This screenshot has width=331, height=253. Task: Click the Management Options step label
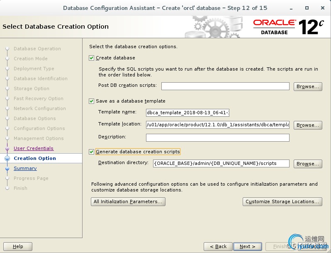point(39,138)
